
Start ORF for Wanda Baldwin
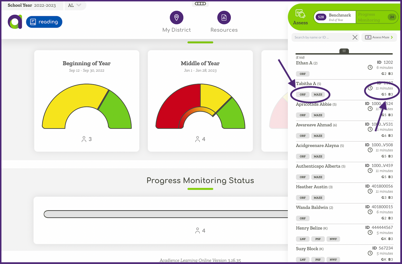pos(303,218)
